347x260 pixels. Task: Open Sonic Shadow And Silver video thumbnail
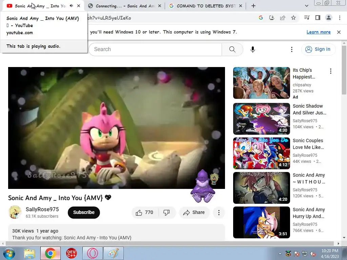[x=261, y=119]
